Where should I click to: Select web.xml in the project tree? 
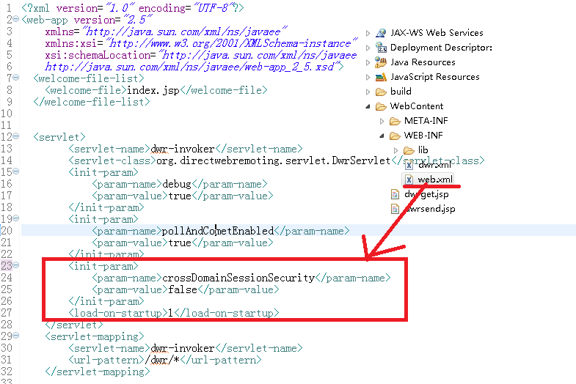[435, 180]
